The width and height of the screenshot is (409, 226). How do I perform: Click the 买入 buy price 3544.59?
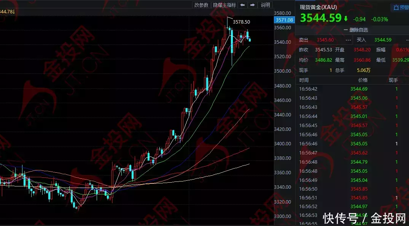point(383,40)
